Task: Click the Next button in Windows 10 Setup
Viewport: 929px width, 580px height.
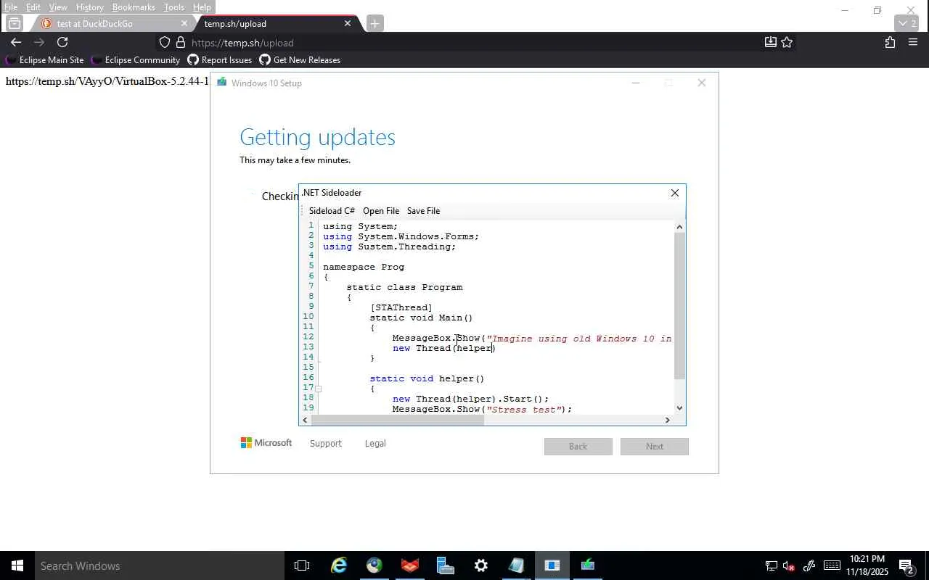Action: [654, 447]
